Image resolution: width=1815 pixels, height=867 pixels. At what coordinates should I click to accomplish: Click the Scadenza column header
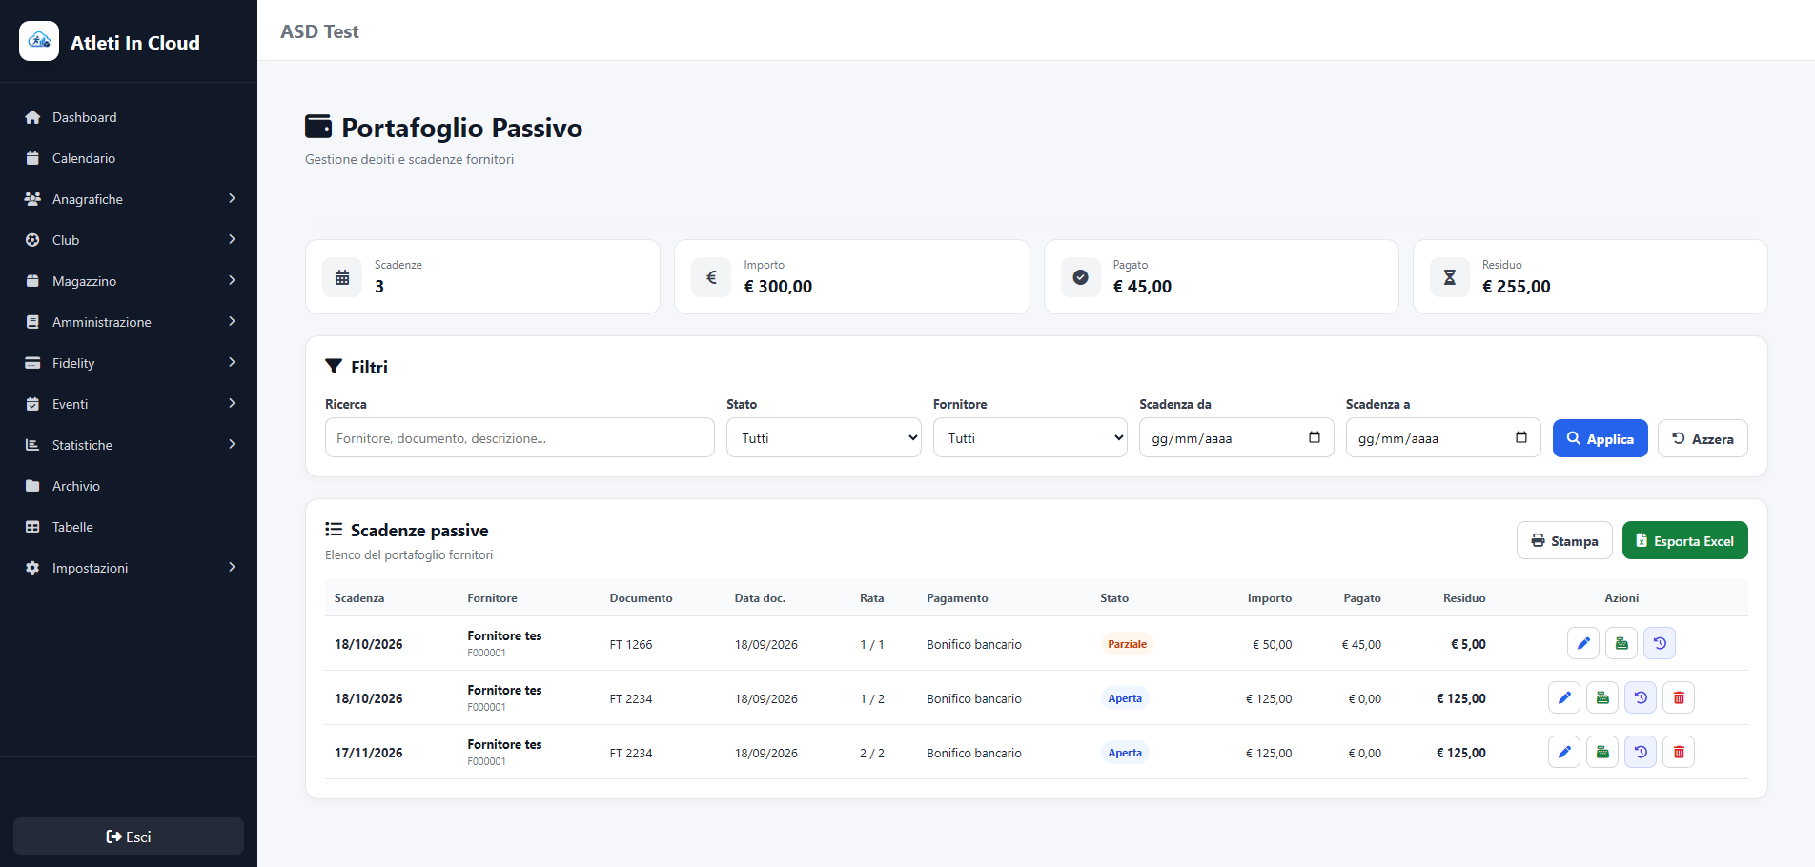coord(359,598)
